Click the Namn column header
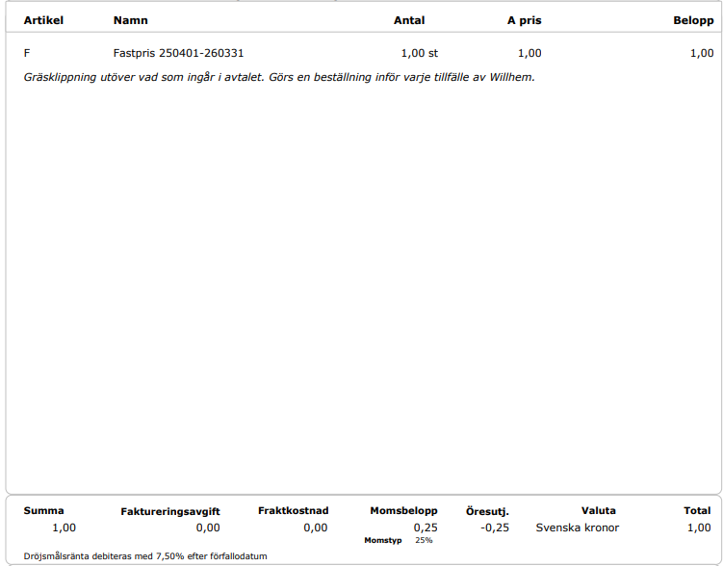This screenshot has width=723, height=566. point(131,20)
